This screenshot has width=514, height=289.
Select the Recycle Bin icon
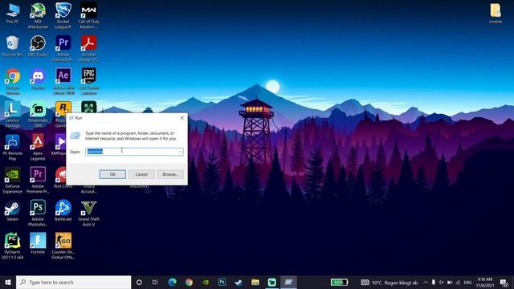[x=13, y=46]
